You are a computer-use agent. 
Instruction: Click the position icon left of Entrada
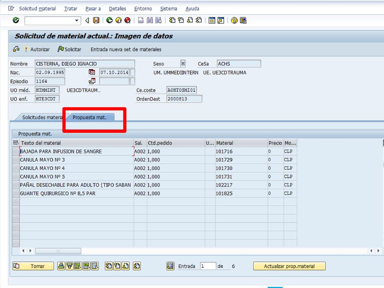tap(170, 266)
